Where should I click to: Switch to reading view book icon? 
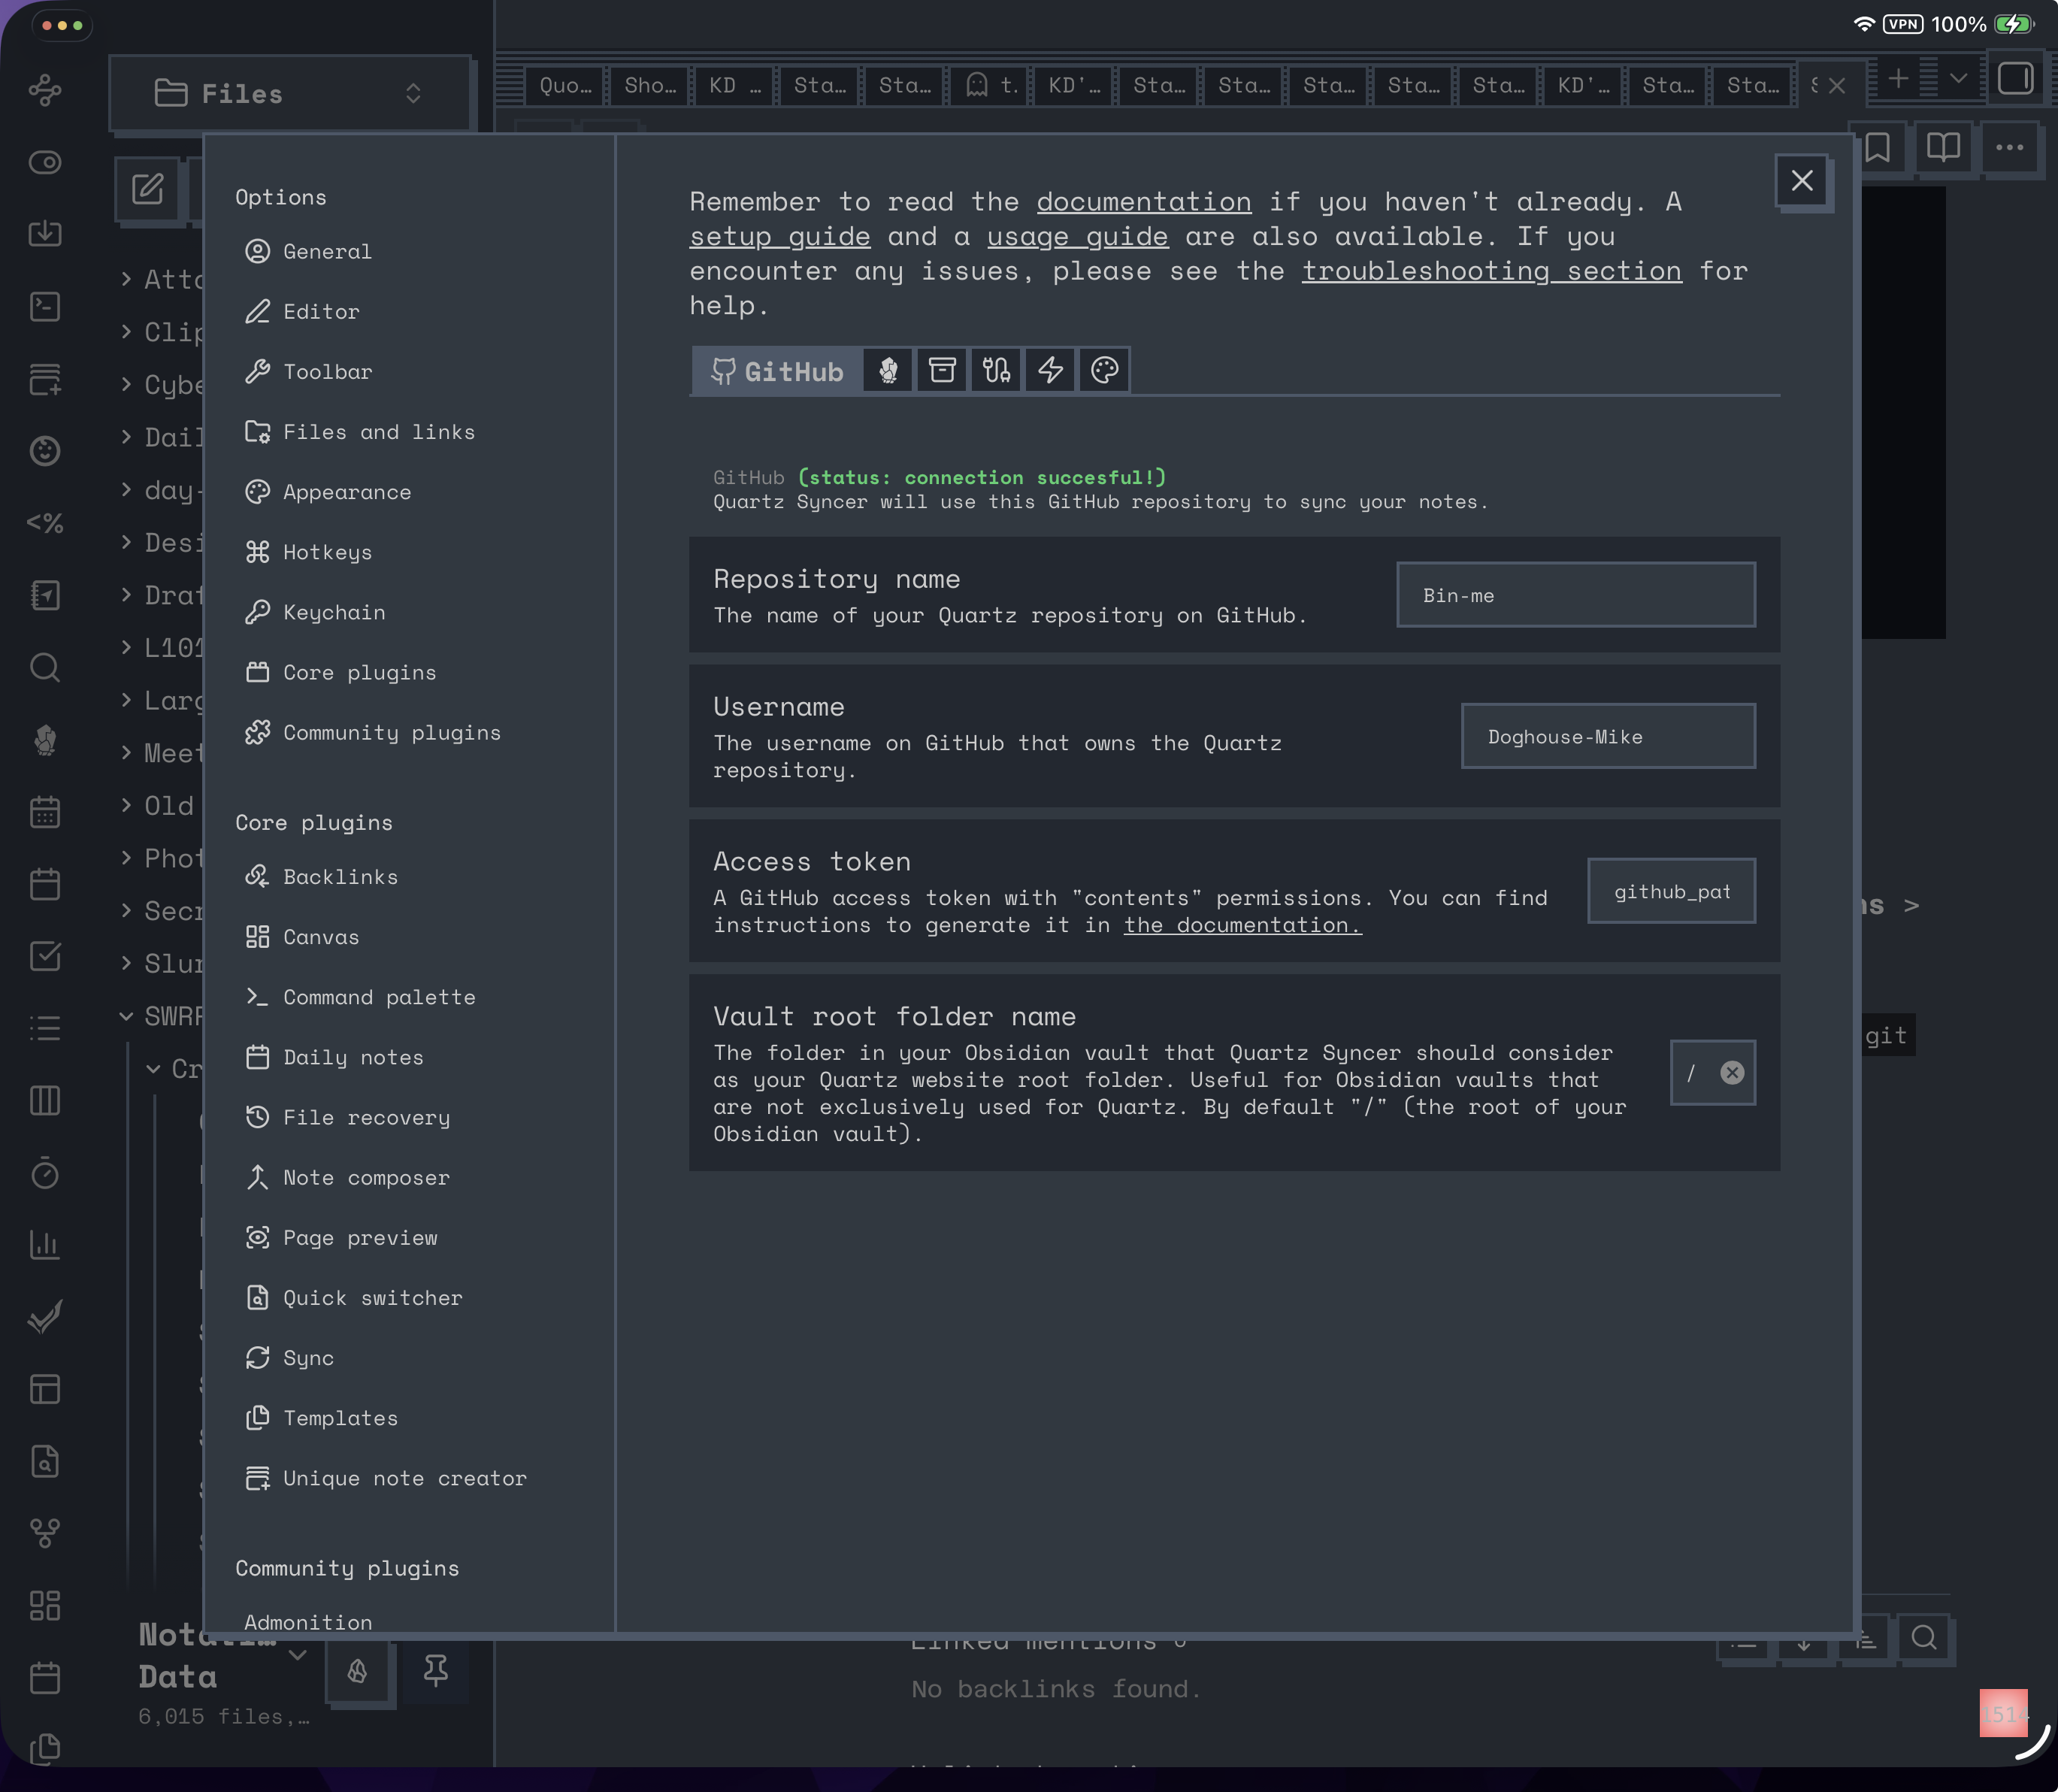pos(1942,148)
